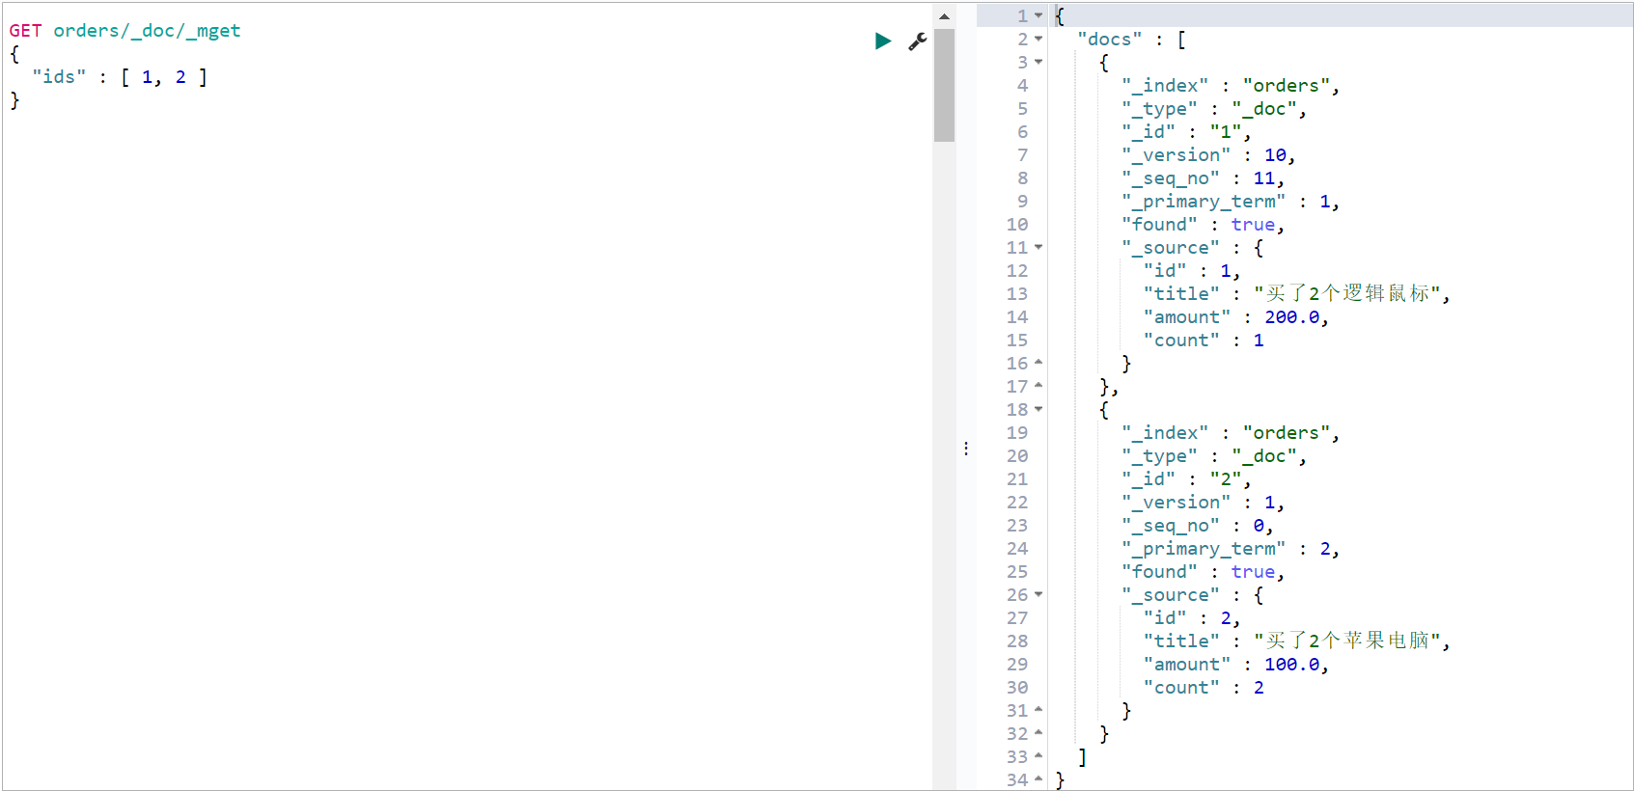
Task: Click the fold-end marker at line 32
Action: pyautogui.click(x=1039, y=733)
